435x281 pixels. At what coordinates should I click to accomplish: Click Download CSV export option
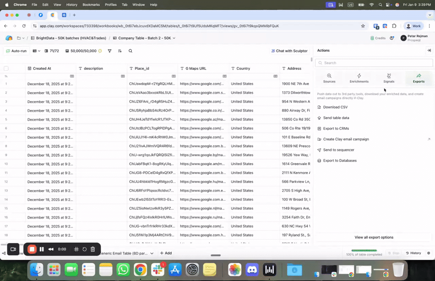335,107
